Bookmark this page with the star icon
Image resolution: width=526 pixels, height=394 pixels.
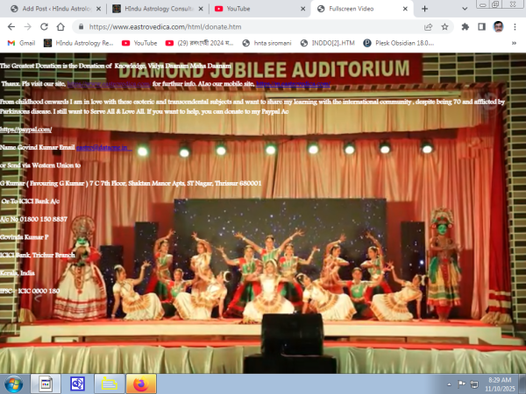[x=444, y=26]
